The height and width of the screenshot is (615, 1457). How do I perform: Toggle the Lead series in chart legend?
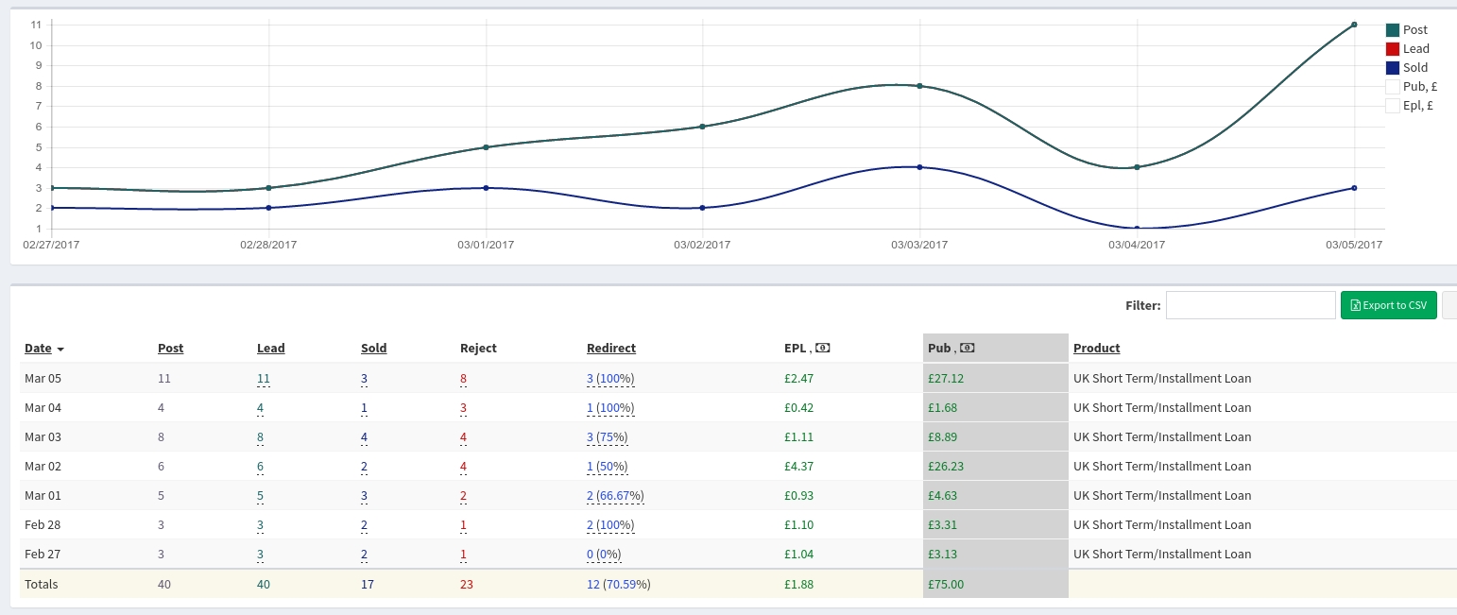click(x=1392, y=49)
